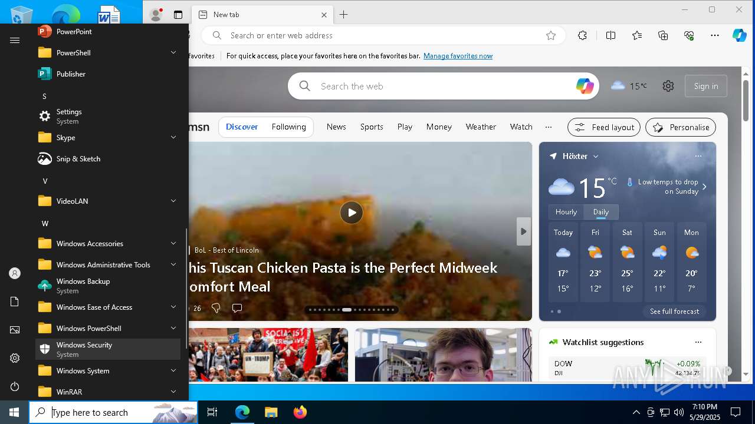This screenshot has width=755, height=424.
Task: Follow the Manage favorites now link
Action: [458, 56]
